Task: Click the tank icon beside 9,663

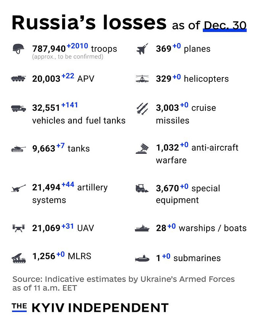Action: tap(18, 149)
